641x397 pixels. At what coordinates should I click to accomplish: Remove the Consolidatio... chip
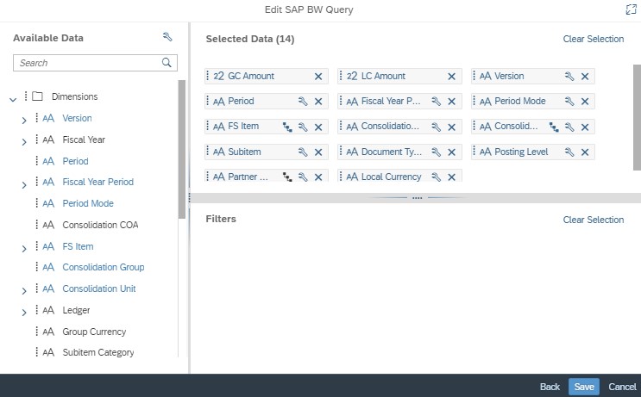[x=451, y=127]
